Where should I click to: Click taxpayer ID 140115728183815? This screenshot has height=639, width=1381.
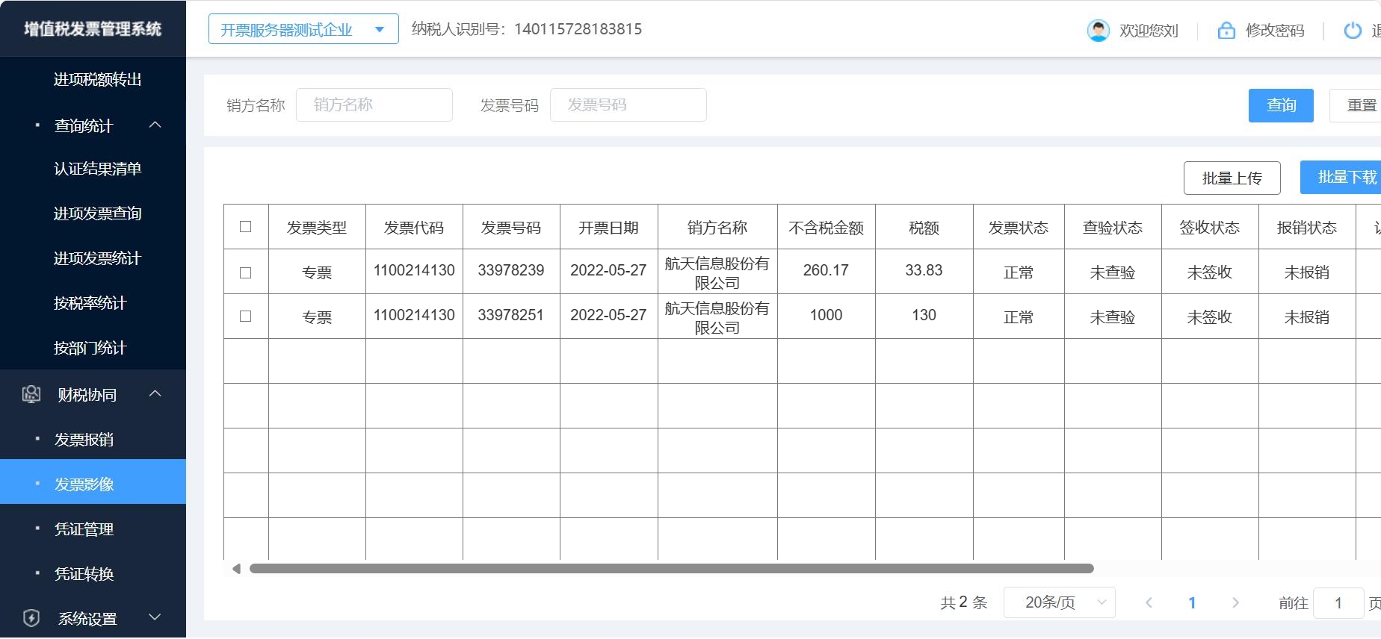click(x=578, y=29)
